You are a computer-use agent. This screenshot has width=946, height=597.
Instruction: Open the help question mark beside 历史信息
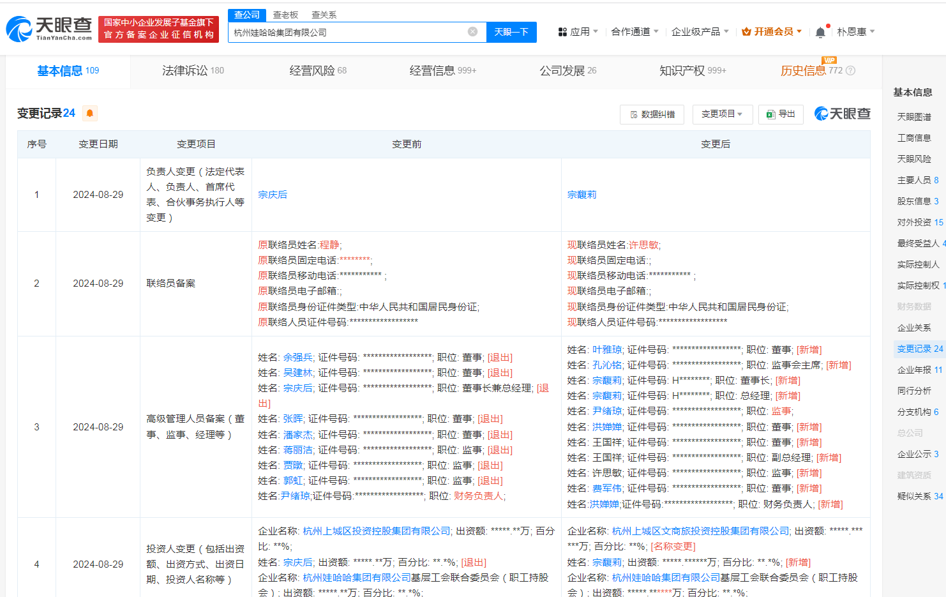pyautogui.click(x=850, y=71)
